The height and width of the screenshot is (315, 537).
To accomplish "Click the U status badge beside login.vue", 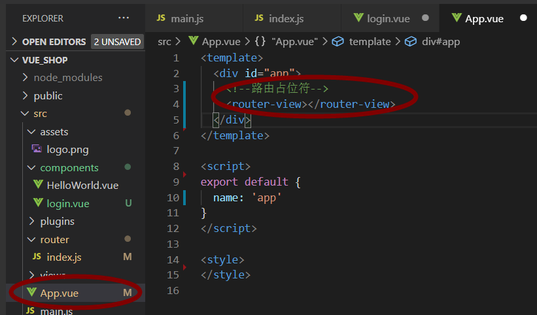I will click(x=128, y=203).
